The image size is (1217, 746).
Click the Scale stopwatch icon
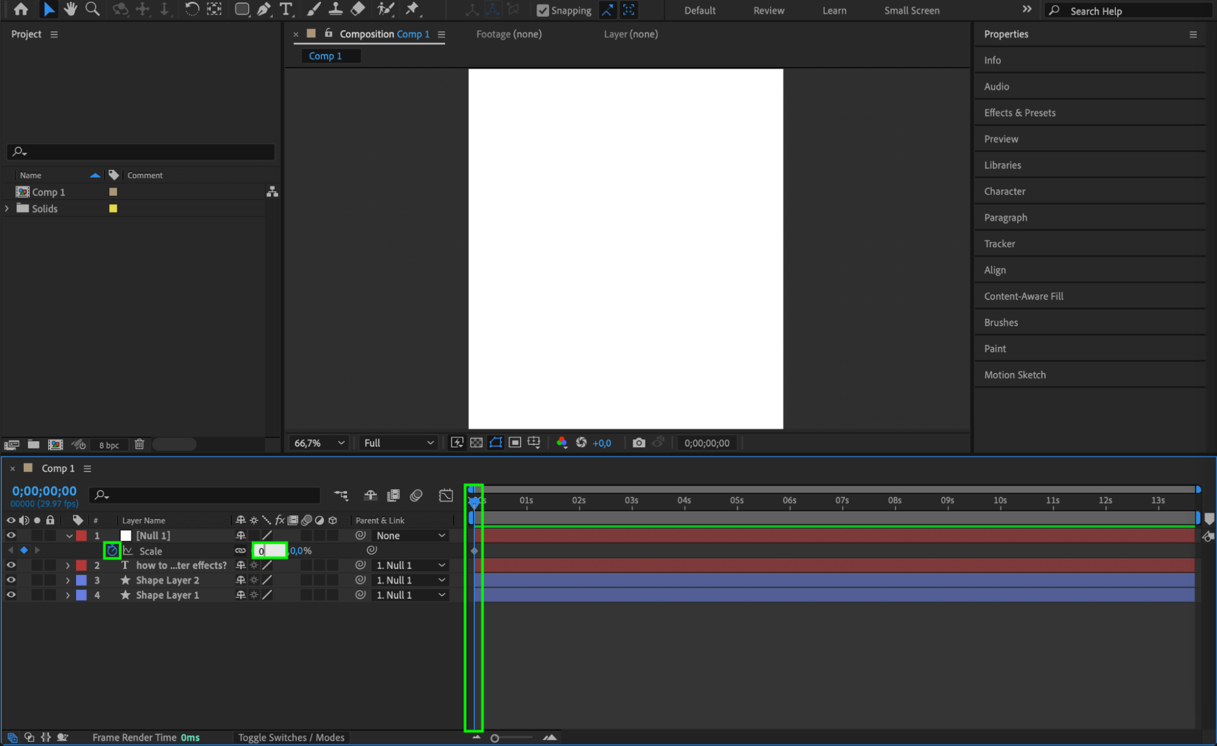tap(112, 551)
